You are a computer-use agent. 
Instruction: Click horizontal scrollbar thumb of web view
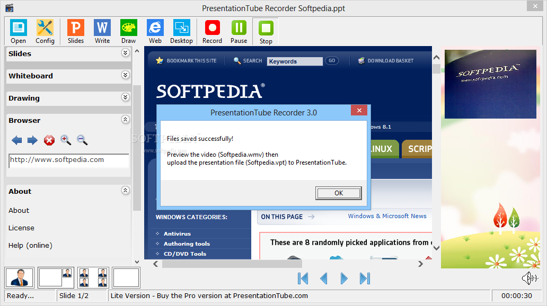click(232, 264)
